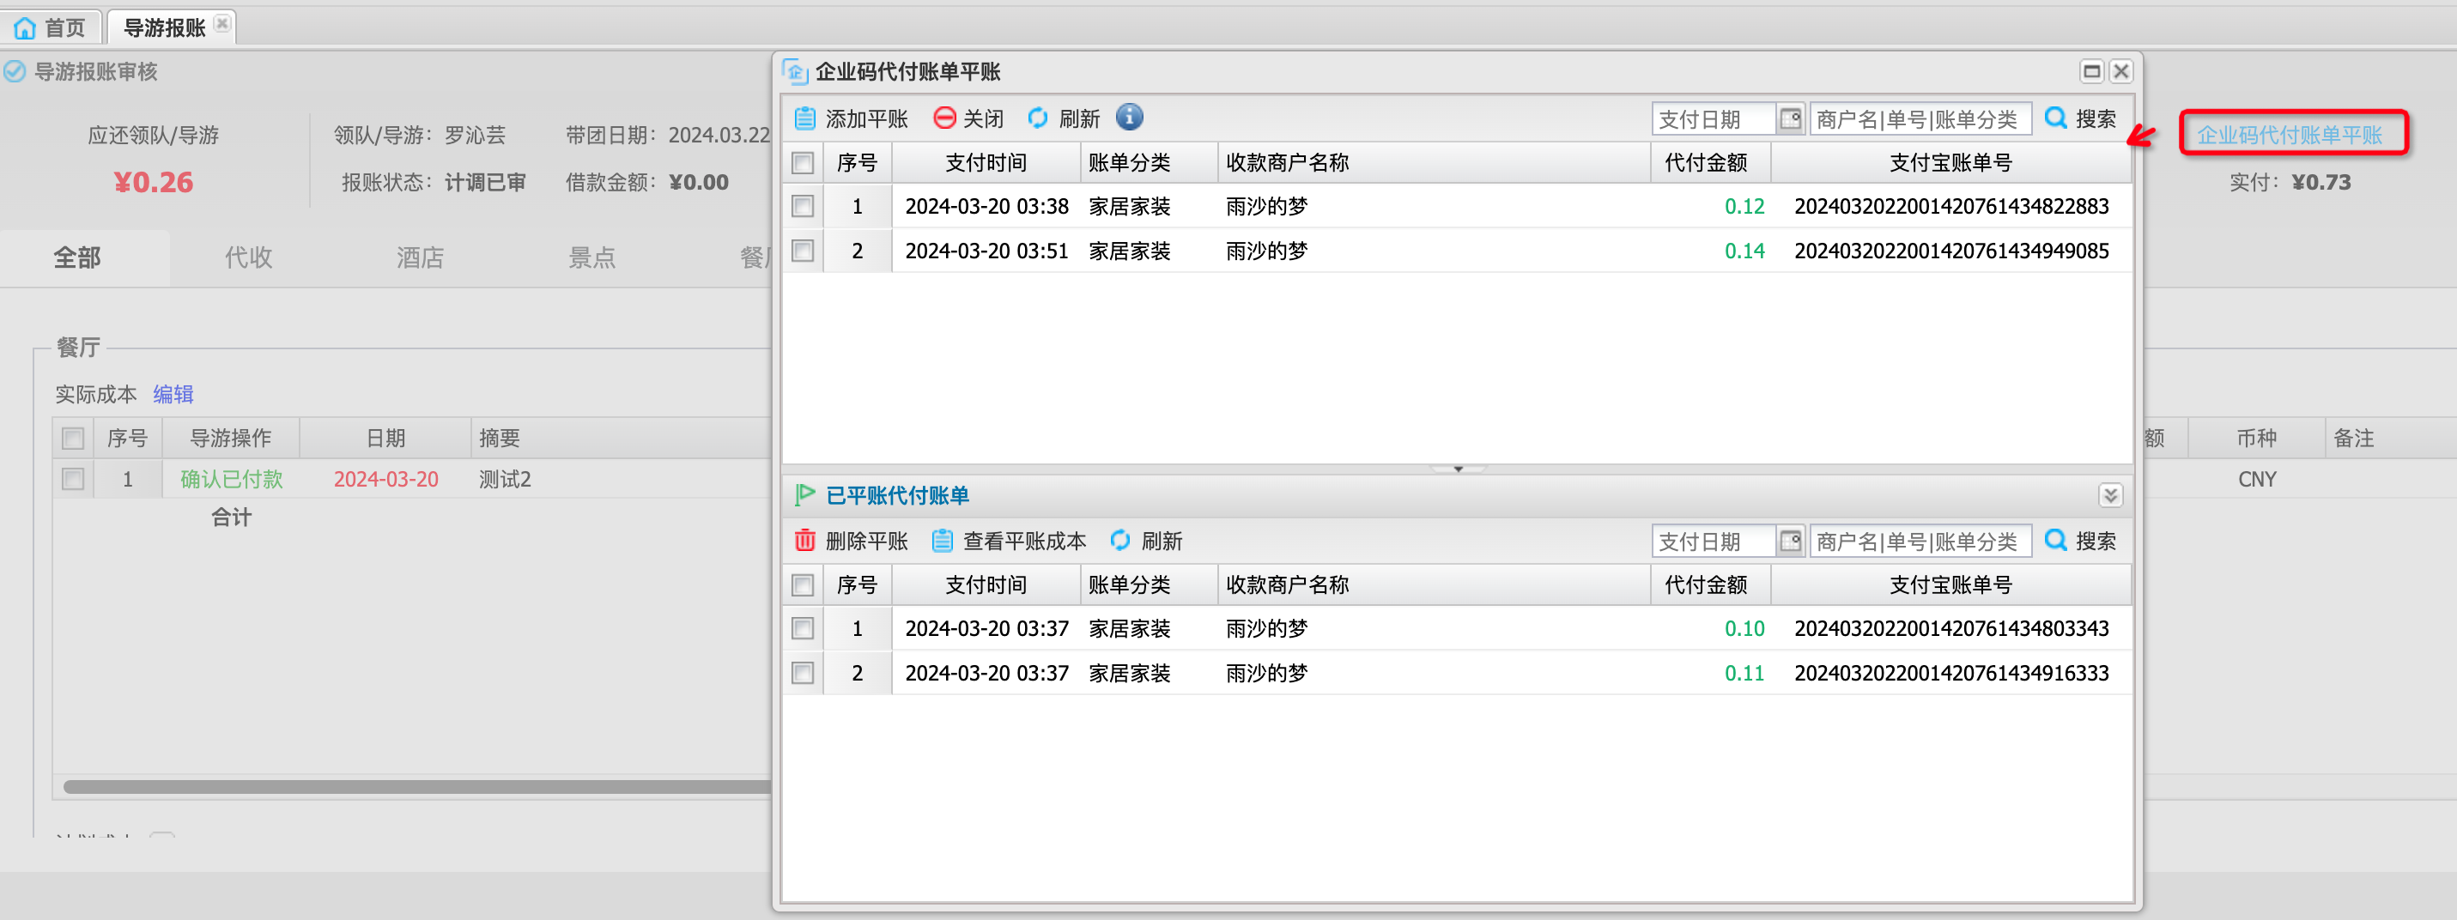Click the 账单分类 header in 已平账 table
Image resolution: width=2457 pixels, height=920 pixels.
point(1150,585)
